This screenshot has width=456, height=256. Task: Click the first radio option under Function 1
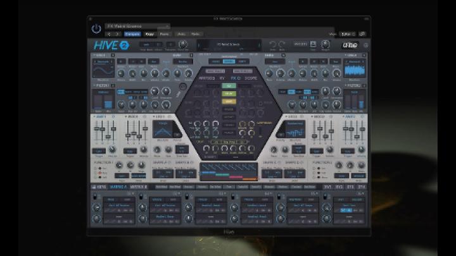(x=95, y=168)
